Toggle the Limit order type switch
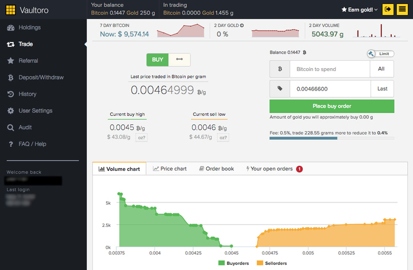Viewport: 413px width, 270px height. click(x=380, y=54)
